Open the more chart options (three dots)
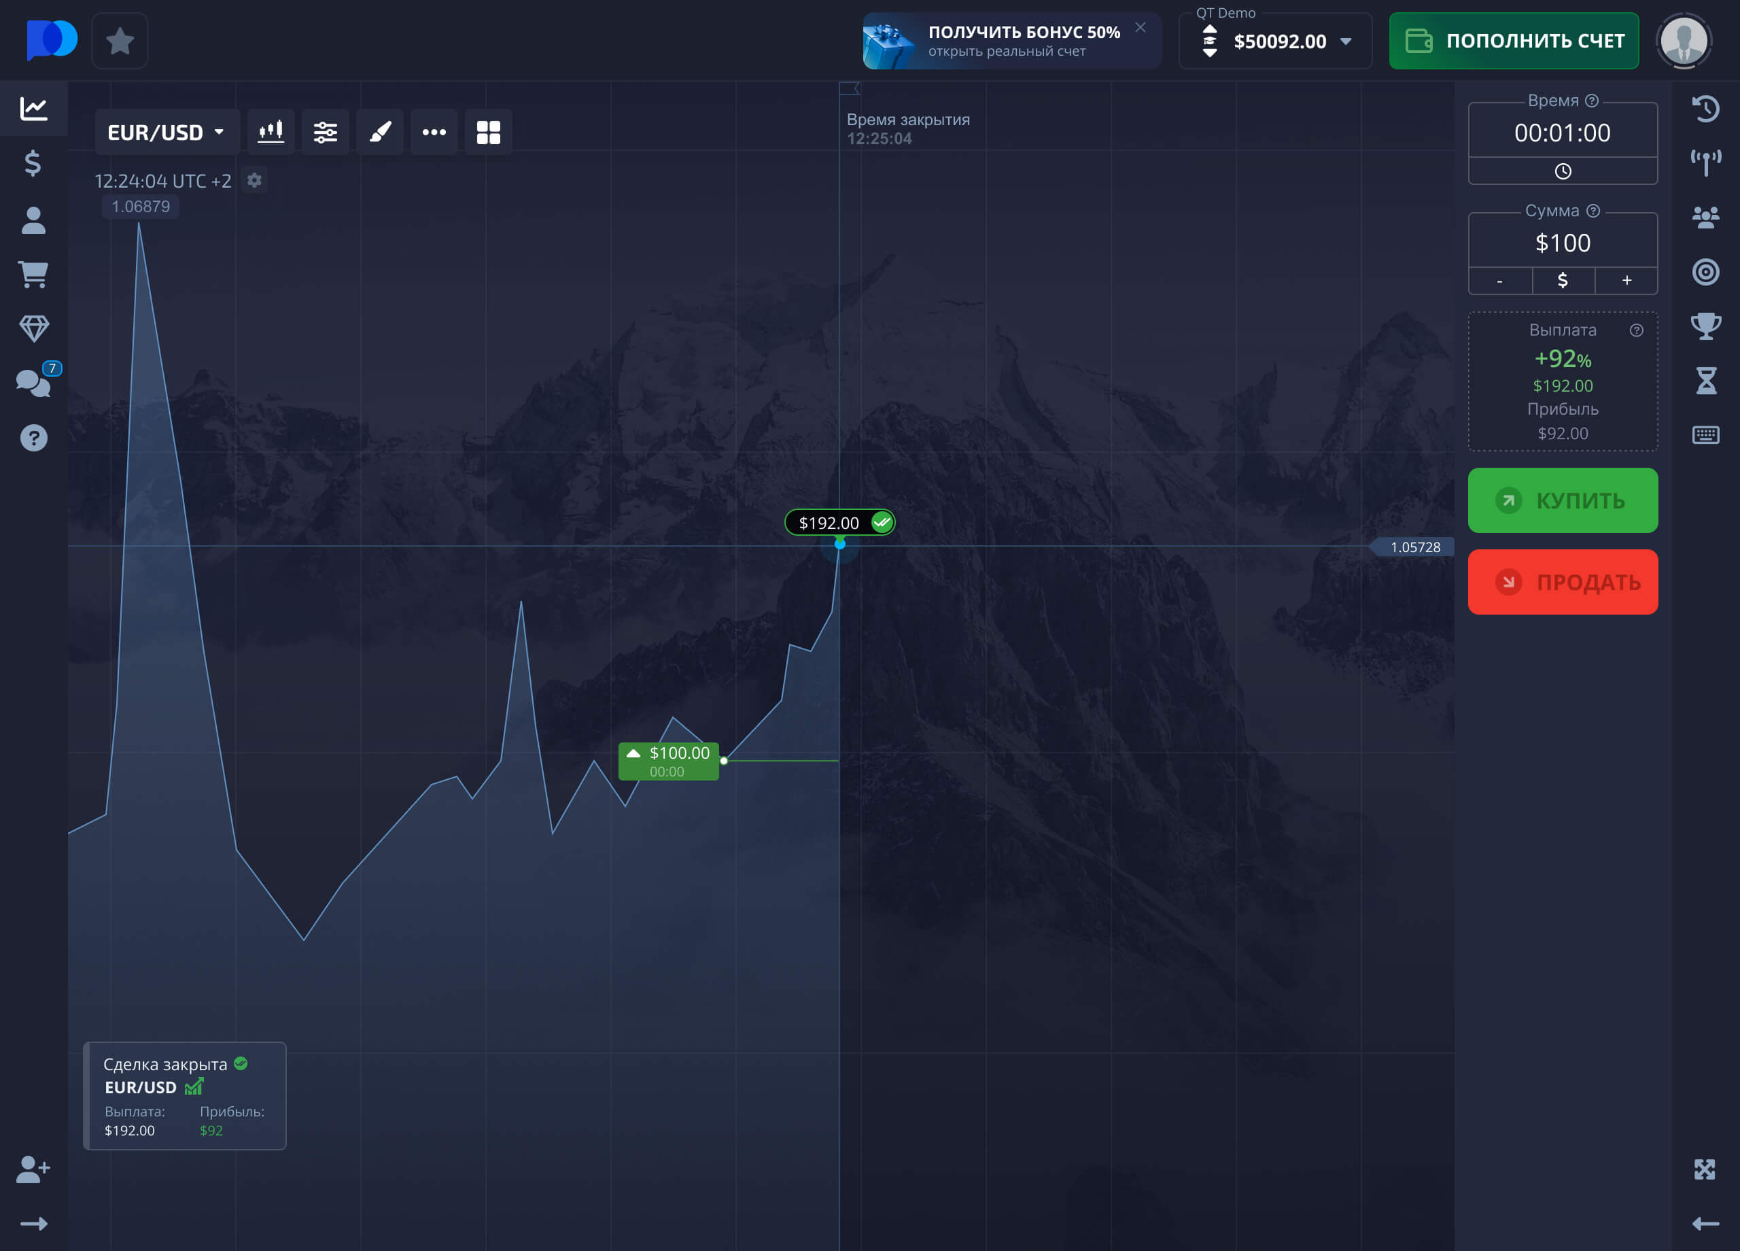Image resolution: width=1740 pixels, height=1251 pixels. click(x=434, y=131)
